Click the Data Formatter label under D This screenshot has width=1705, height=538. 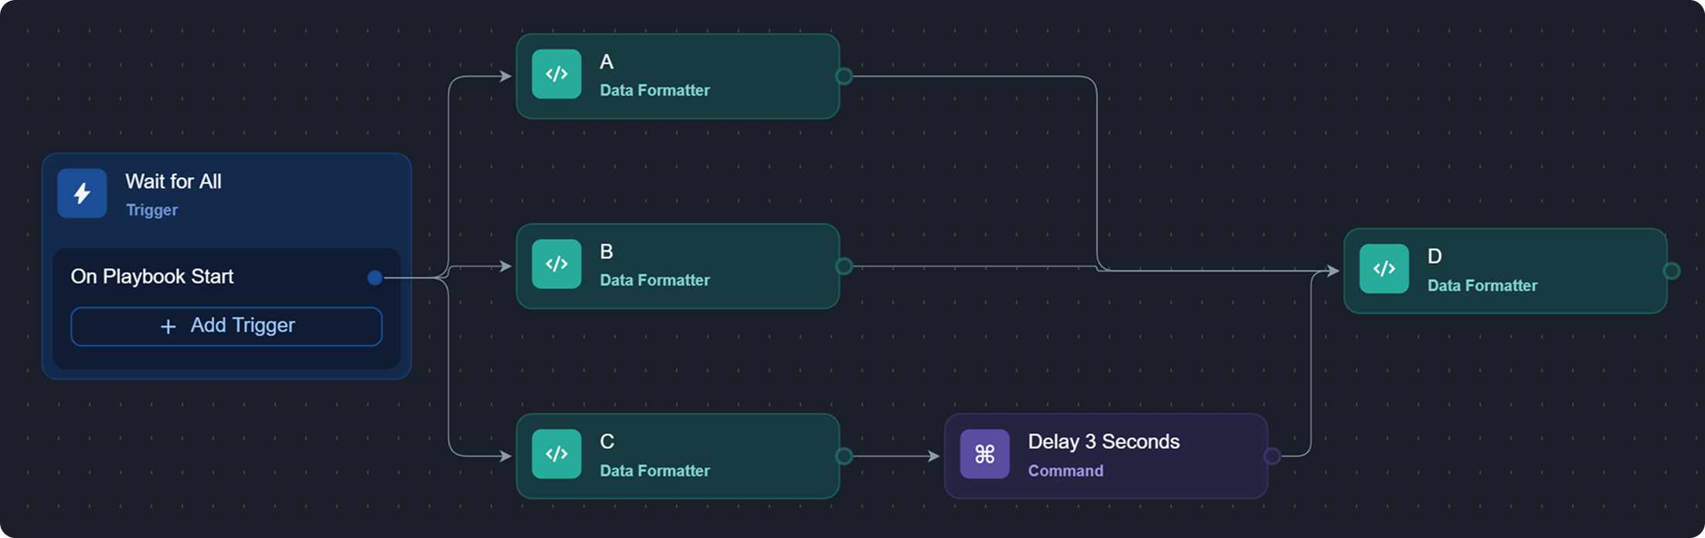pos(1482,286)
